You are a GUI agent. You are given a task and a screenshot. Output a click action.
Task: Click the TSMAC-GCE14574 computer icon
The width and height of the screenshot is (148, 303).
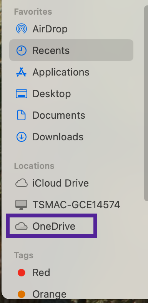pyautogui.click(x=22, y=205)
